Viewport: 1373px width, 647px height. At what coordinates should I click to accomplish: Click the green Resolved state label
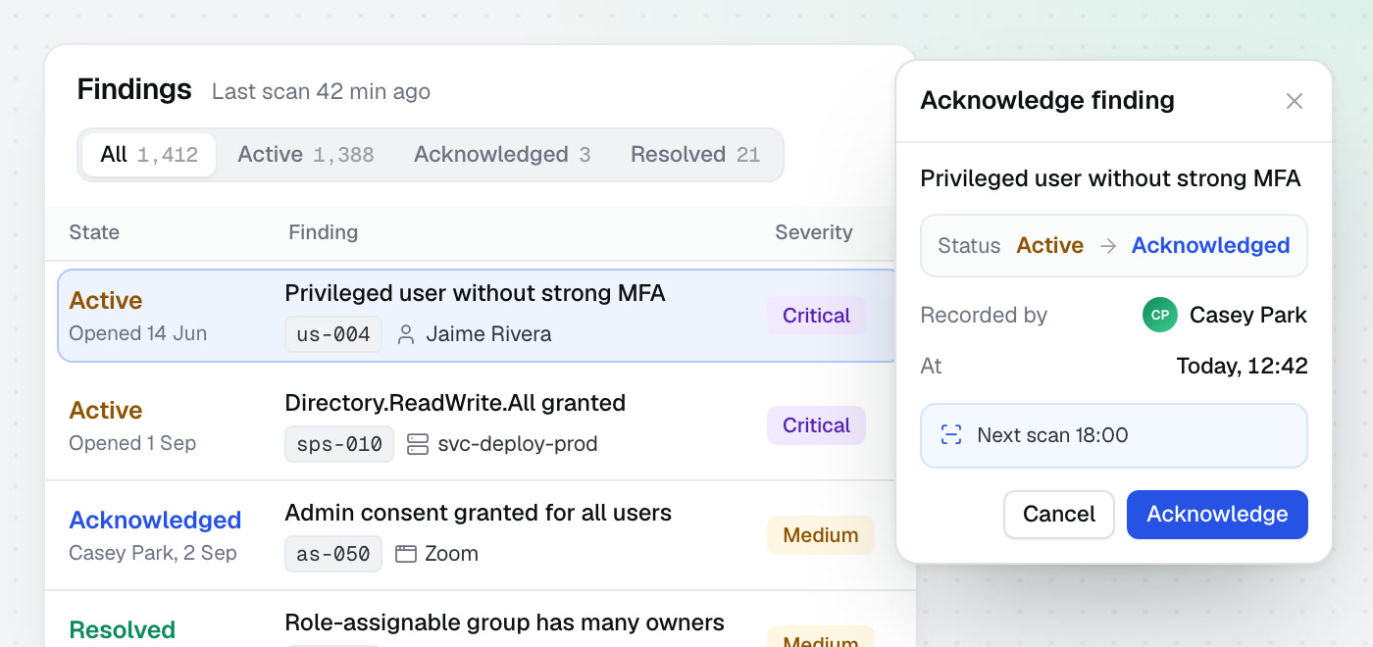[x=123, y=630]
